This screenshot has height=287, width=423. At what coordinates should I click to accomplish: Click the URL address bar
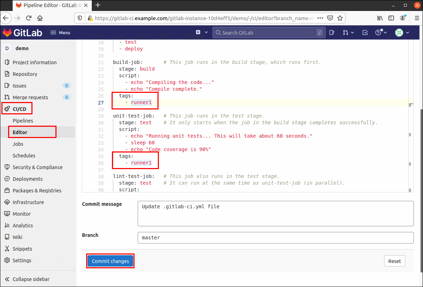[x=205, y=18]
